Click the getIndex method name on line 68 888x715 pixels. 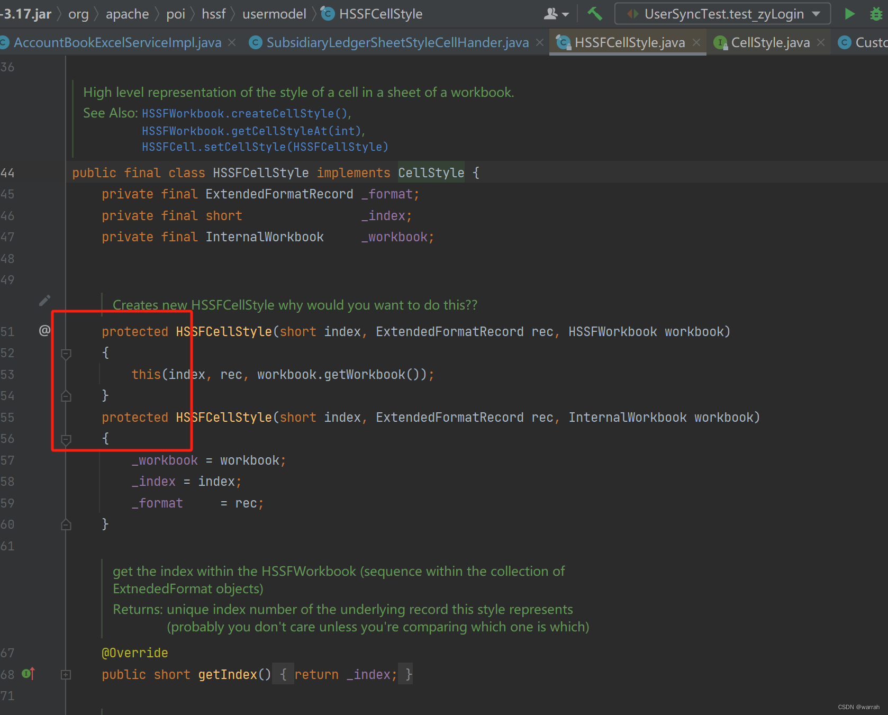pyautogui.click(x=228, y=674)
